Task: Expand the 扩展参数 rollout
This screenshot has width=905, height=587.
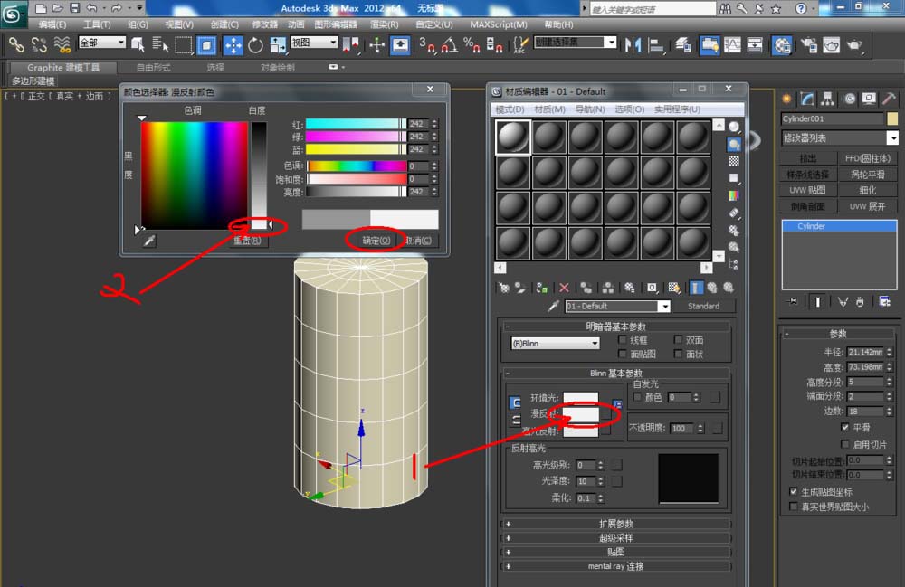Action: (615, 524)
